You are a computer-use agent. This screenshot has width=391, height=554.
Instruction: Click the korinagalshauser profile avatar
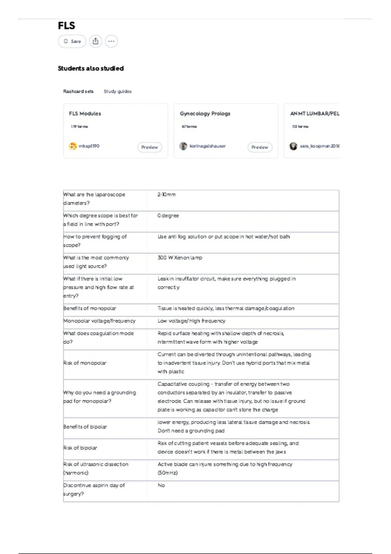pyautogui.click(x=183, y=146)
